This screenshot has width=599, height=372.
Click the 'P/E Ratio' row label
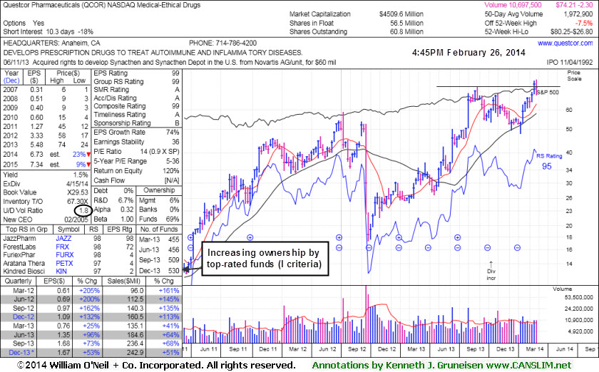pyautogui.click(x=108, y=152)
